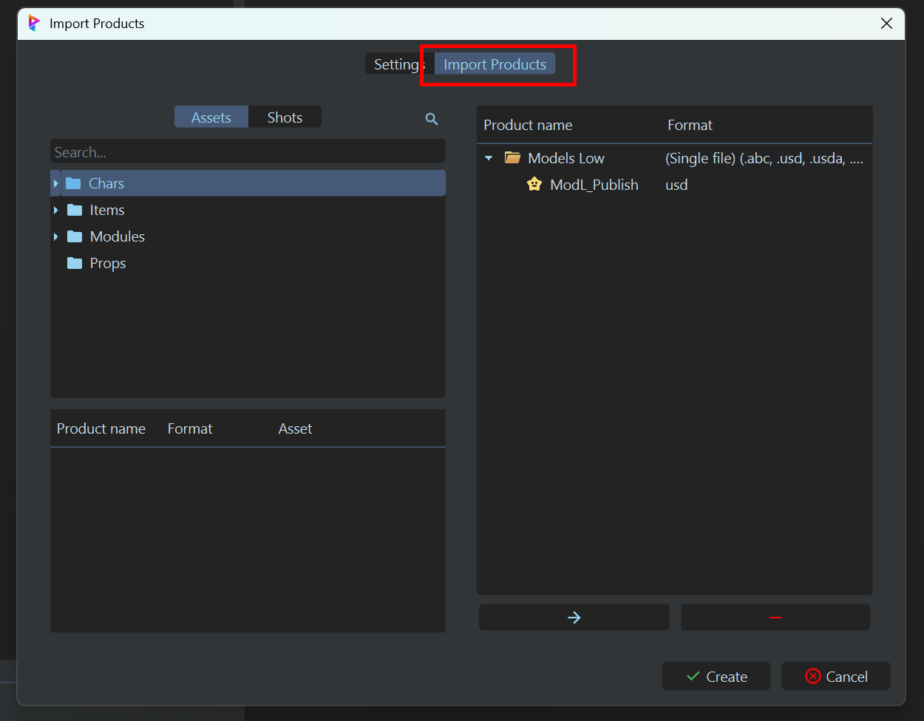Screen dimensions: 924x721
Task: Click the Props folder icon
Action: pos(75,263)
